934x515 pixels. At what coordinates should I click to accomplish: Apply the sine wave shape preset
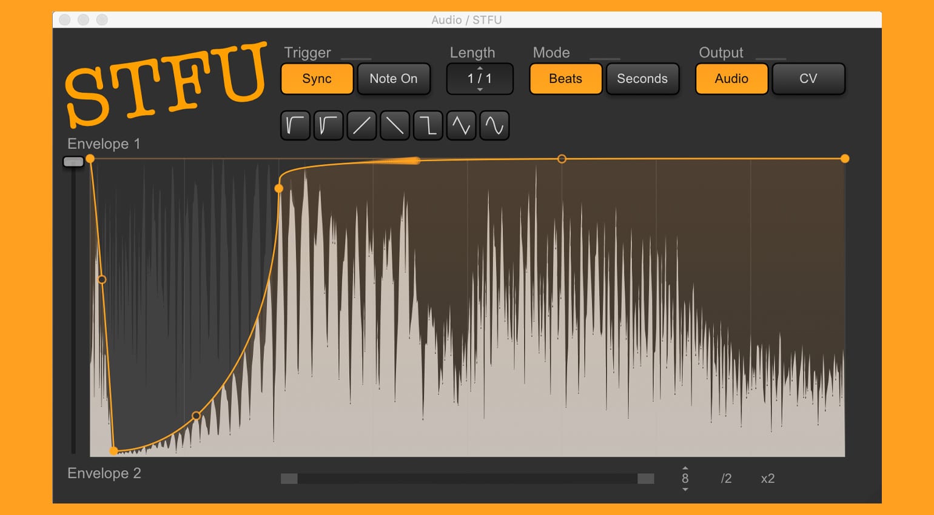pyautogui.click(x=494, y=125)
